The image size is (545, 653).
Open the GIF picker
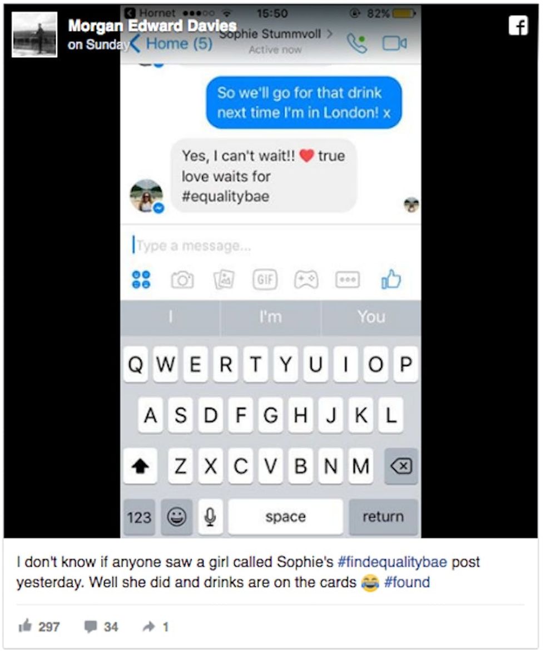(265, 279)
